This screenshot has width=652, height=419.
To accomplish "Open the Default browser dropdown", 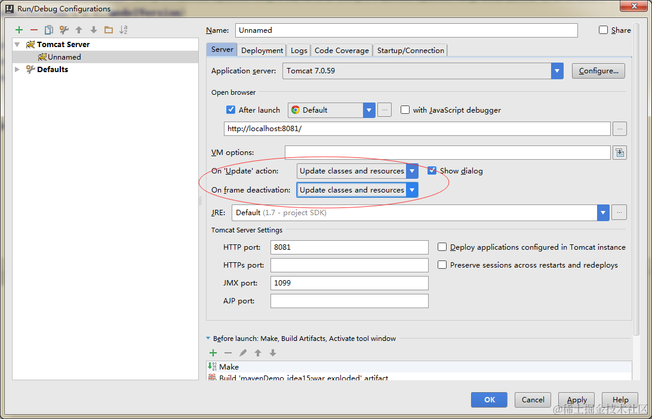I will pyautogui.click(x=369, y=110).
